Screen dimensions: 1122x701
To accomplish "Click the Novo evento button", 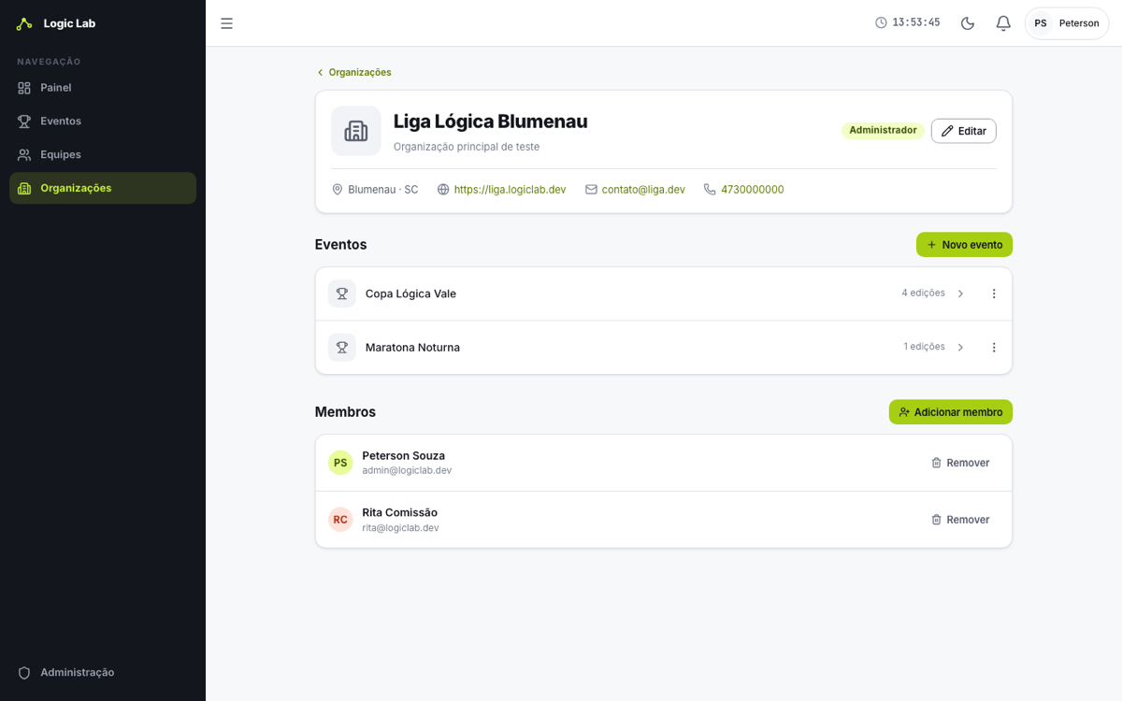I will tap(964, 245).
